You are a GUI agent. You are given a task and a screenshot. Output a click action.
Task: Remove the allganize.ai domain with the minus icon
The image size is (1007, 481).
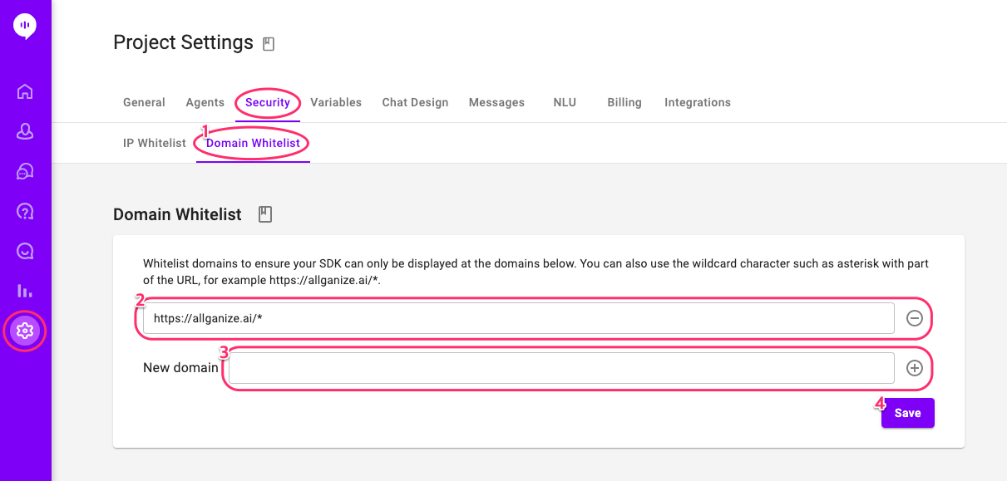pyautogui.click(x=915, y=318)
